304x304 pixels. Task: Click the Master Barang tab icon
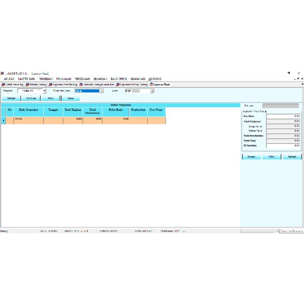coord(27,84)
